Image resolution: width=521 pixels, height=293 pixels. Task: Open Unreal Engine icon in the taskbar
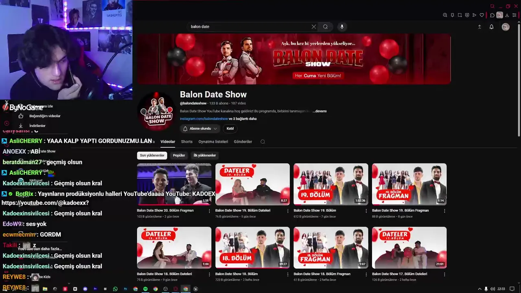pos(195,289)
